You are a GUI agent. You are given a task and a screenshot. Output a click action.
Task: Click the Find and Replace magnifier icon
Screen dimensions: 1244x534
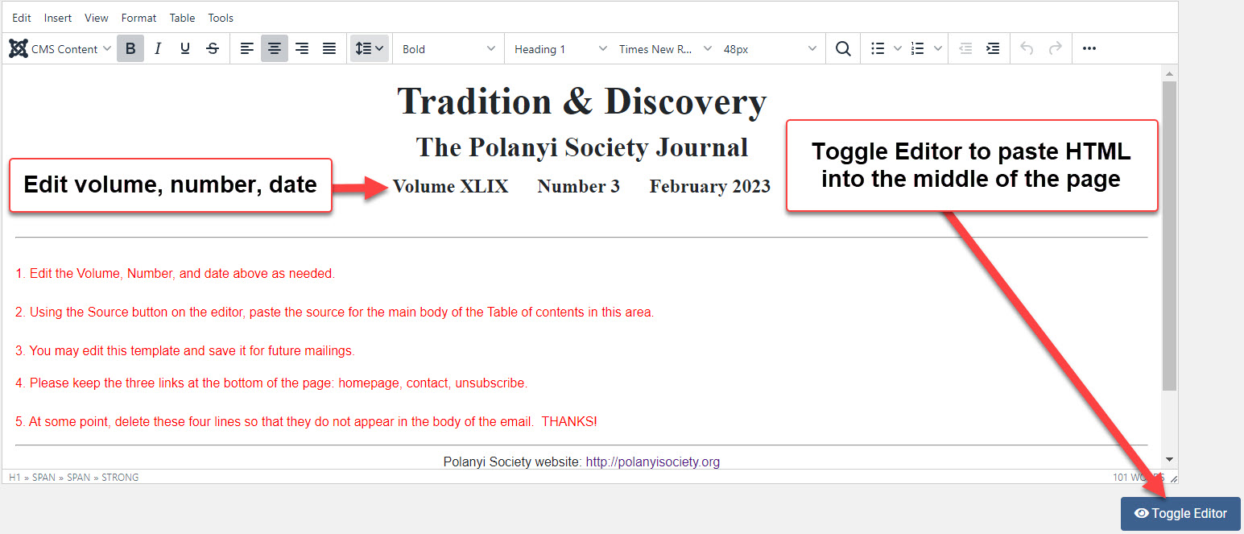(843, 49)
